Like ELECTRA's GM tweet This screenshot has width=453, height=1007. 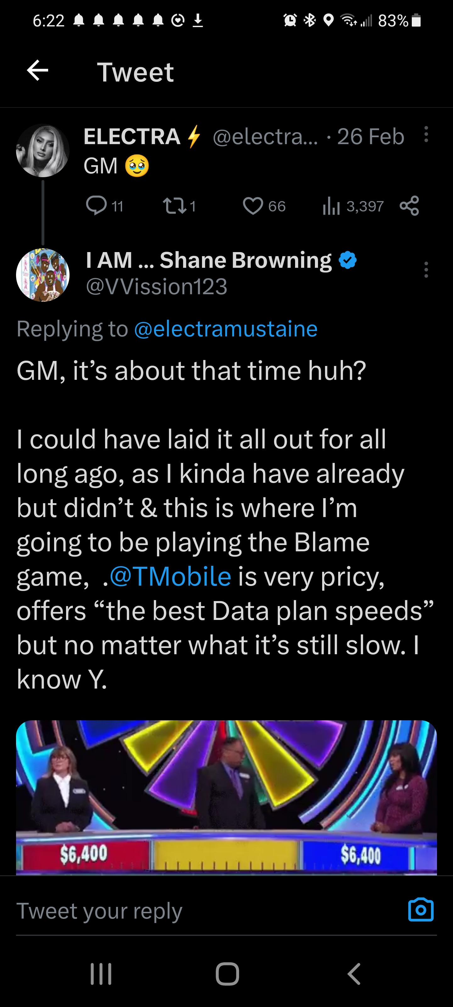[253, 205]
